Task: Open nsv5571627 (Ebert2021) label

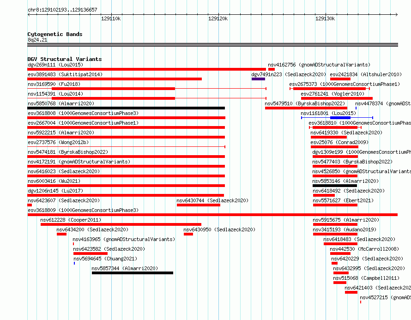Action: coord(343,200)
